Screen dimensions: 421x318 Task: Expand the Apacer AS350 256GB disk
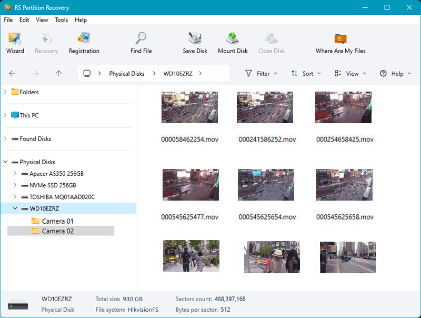tap(15, 174)
